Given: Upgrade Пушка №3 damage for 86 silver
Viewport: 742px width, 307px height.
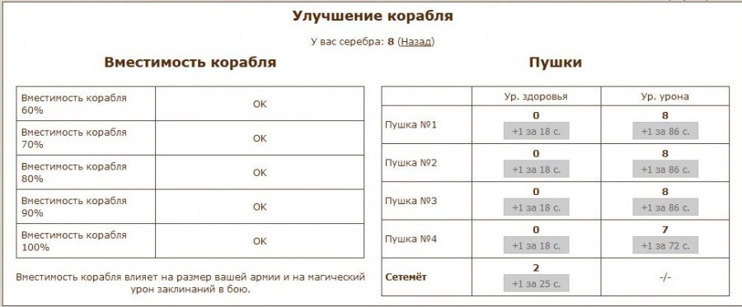Looking at the screenshot, I should point(665,207).
